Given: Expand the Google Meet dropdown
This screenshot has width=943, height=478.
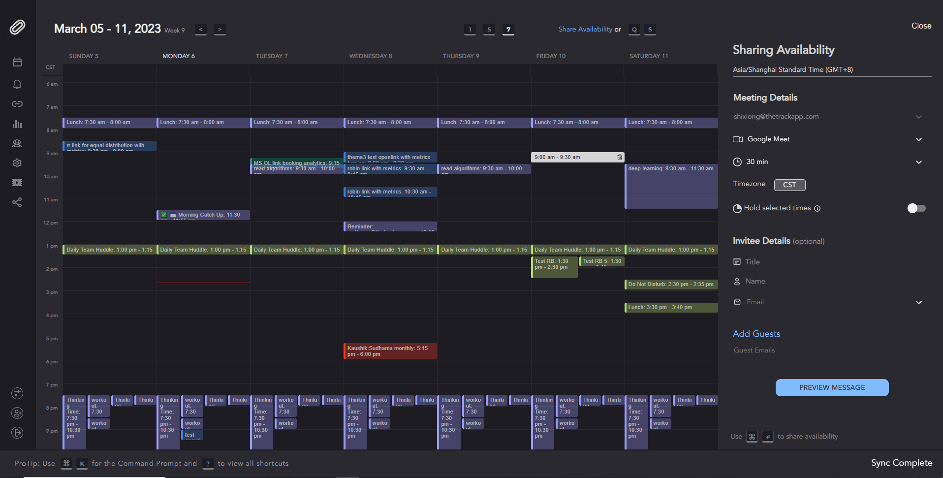Looking at the screenshot, I should coord(918,139).
